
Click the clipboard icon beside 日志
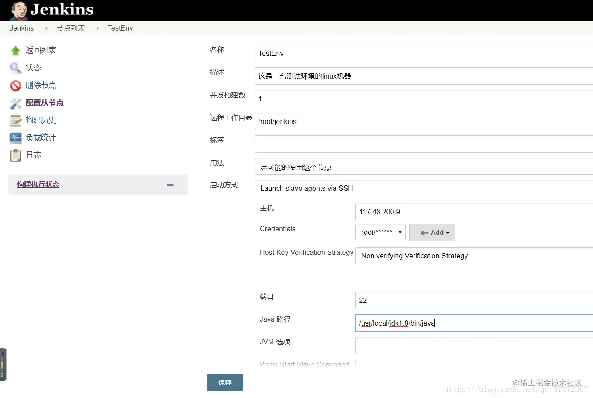[15, 155]
